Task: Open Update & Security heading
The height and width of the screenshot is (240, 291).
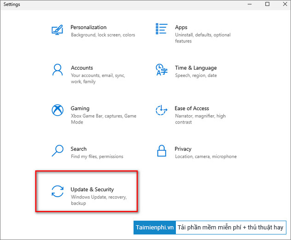Action: 92,189
